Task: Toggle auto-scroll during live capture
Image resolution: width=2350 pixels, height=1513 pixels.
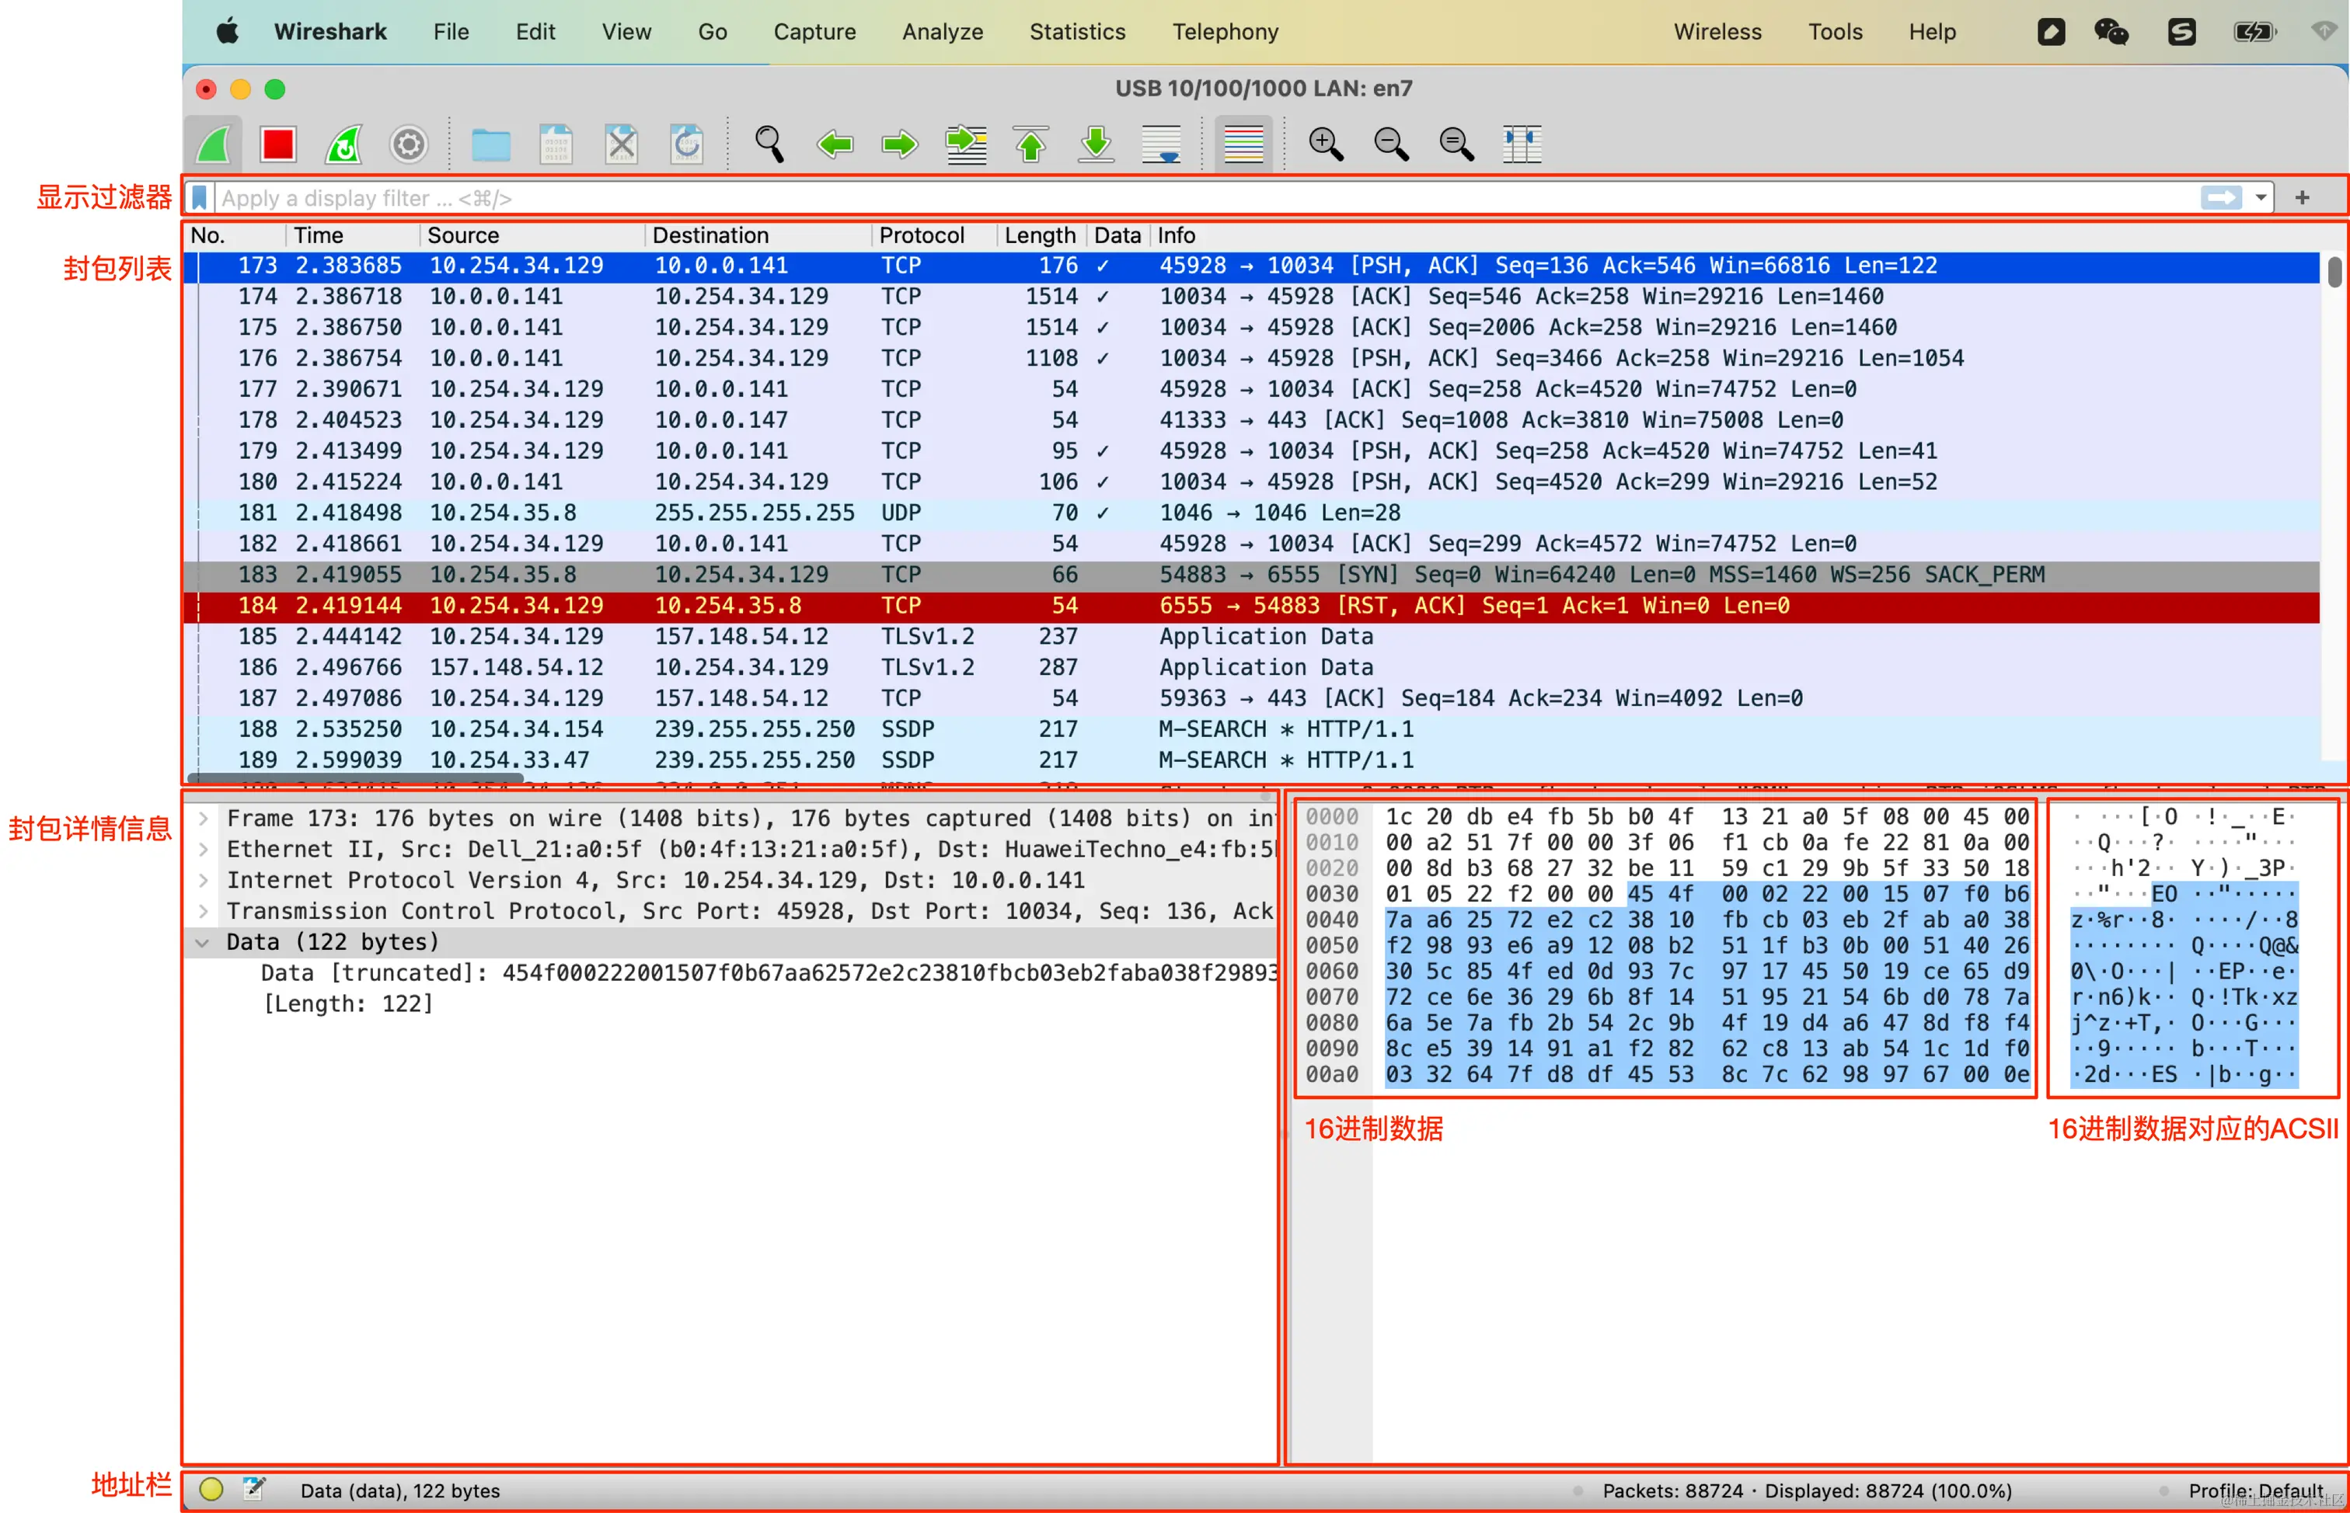Action: 1162,145
